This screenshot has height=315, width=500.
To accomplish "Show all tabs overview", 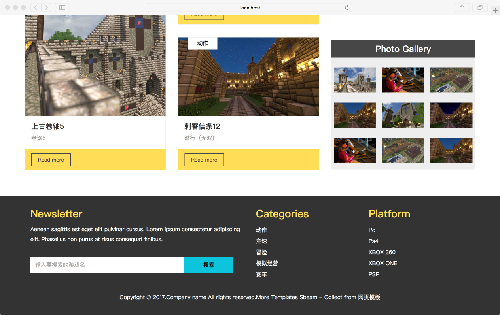I will tap(480, 8).
